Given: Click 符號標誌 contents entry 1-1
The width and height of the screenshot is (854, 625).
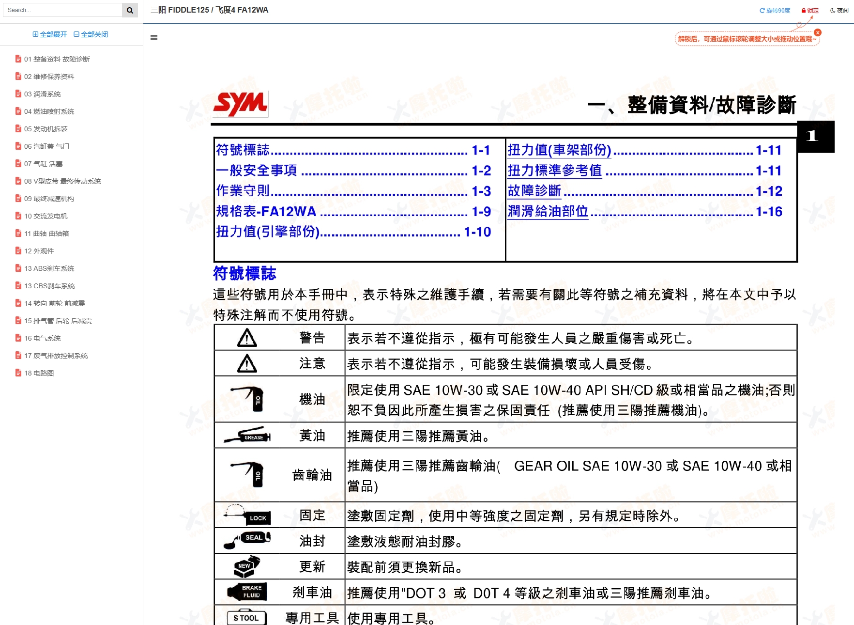Looking at the screenshot, I should (x=353, y=150).
